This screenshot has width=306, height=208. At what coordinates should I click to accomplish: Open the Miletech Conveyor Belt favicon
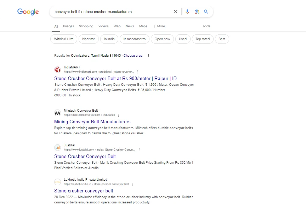57,113
